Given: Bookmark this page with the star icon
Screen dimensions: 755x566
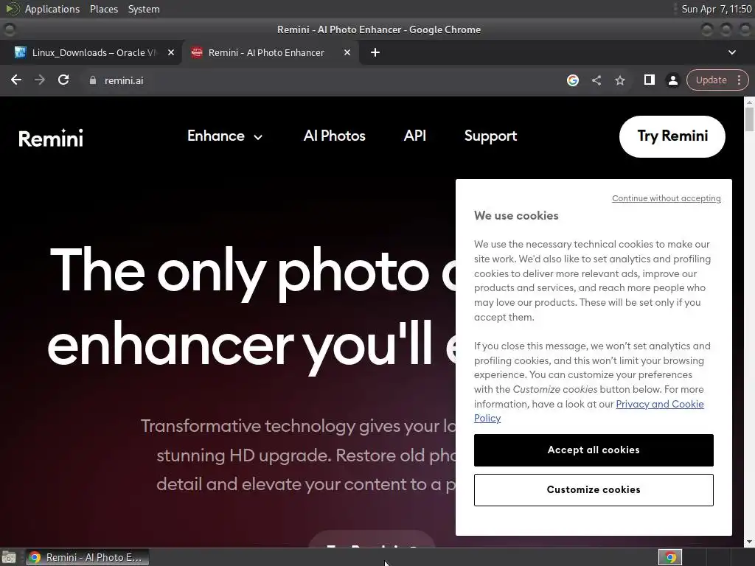Looking at the screenshot, I should point(619,80).
